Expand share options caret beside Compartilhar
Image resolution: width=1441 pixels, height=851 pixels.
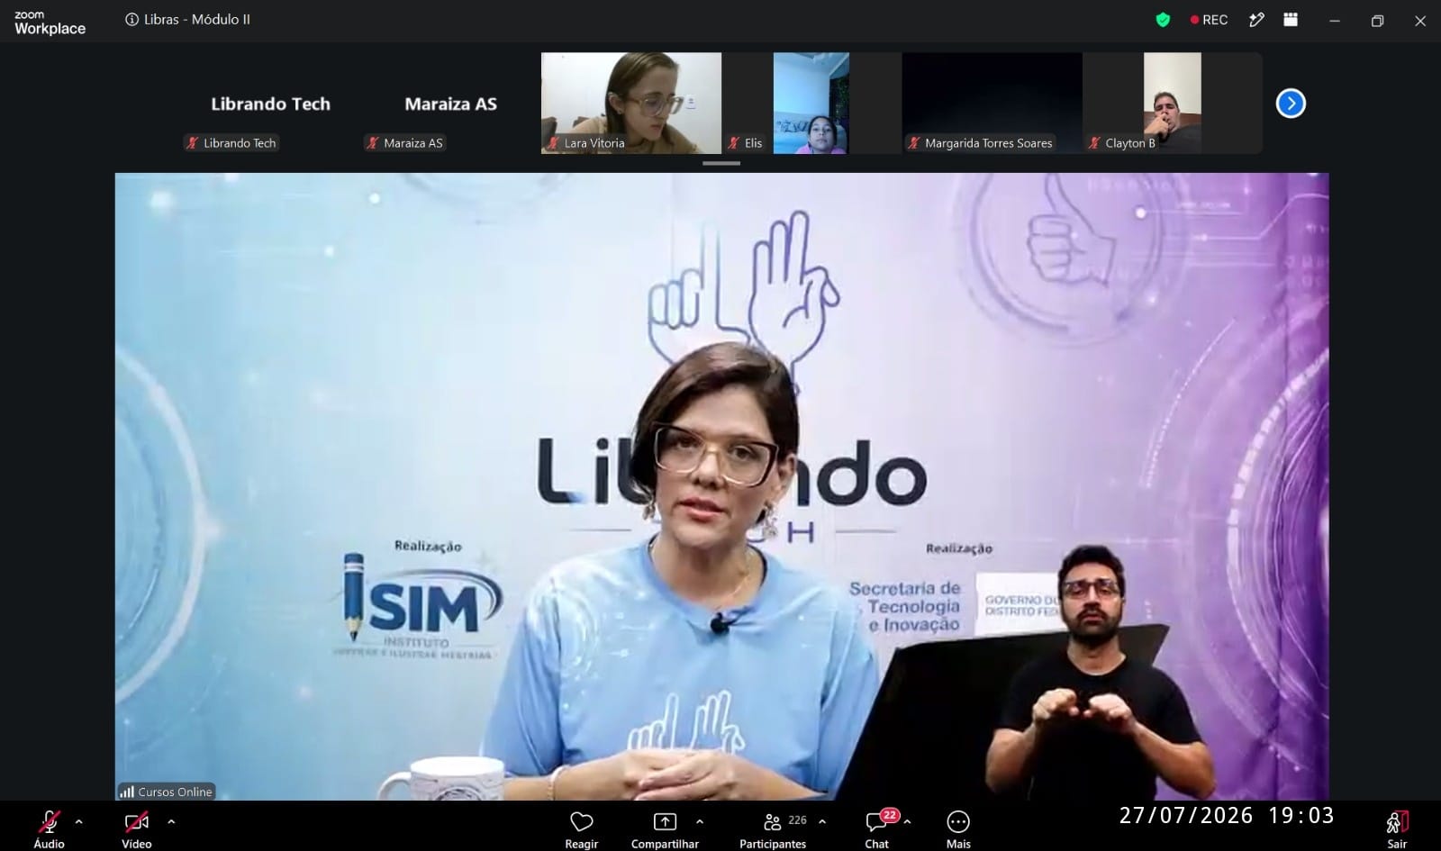[700, 821]
